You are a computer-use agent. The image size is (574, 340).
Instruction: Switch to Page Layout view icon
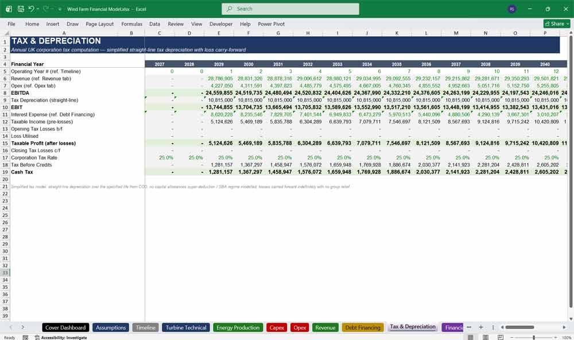tap(486, 337)
